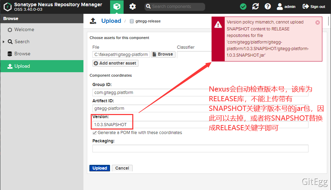Sign out of Nexus
This screenshot has width=331, height=190.
[314, 7]
